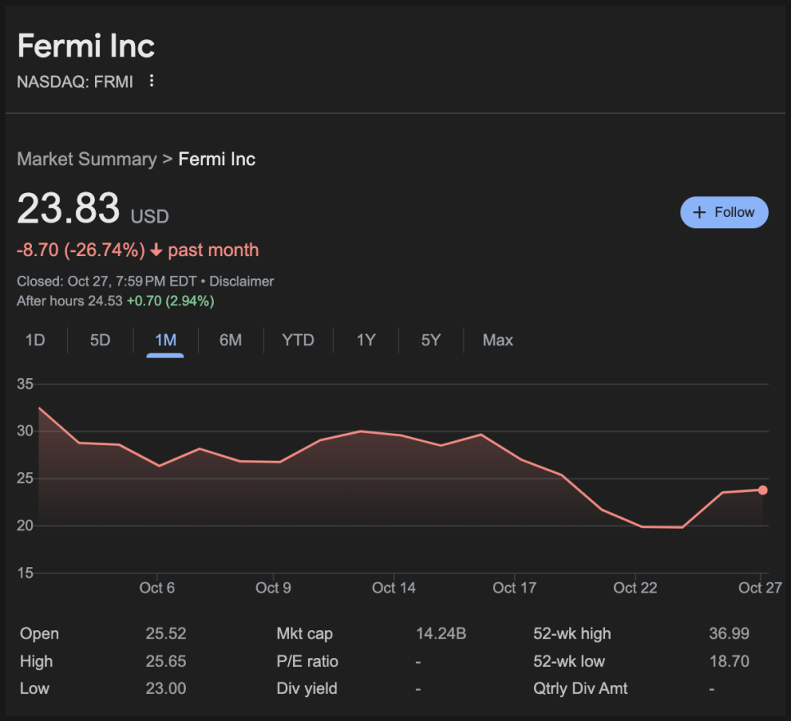The image size is (791, 721).
Task: Select the 1M time range tab
Action: pyautogui.click(x=165, y=340)
